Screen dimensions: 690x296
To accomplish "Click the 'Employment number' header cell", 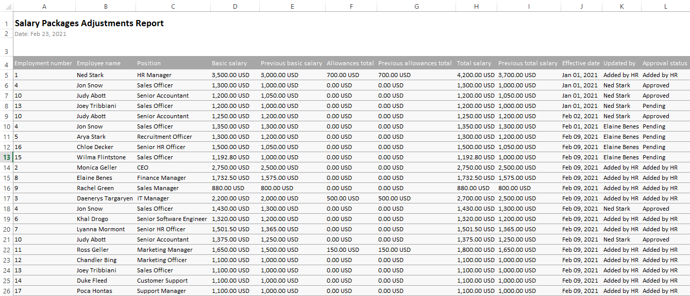I will pos(43,63).
